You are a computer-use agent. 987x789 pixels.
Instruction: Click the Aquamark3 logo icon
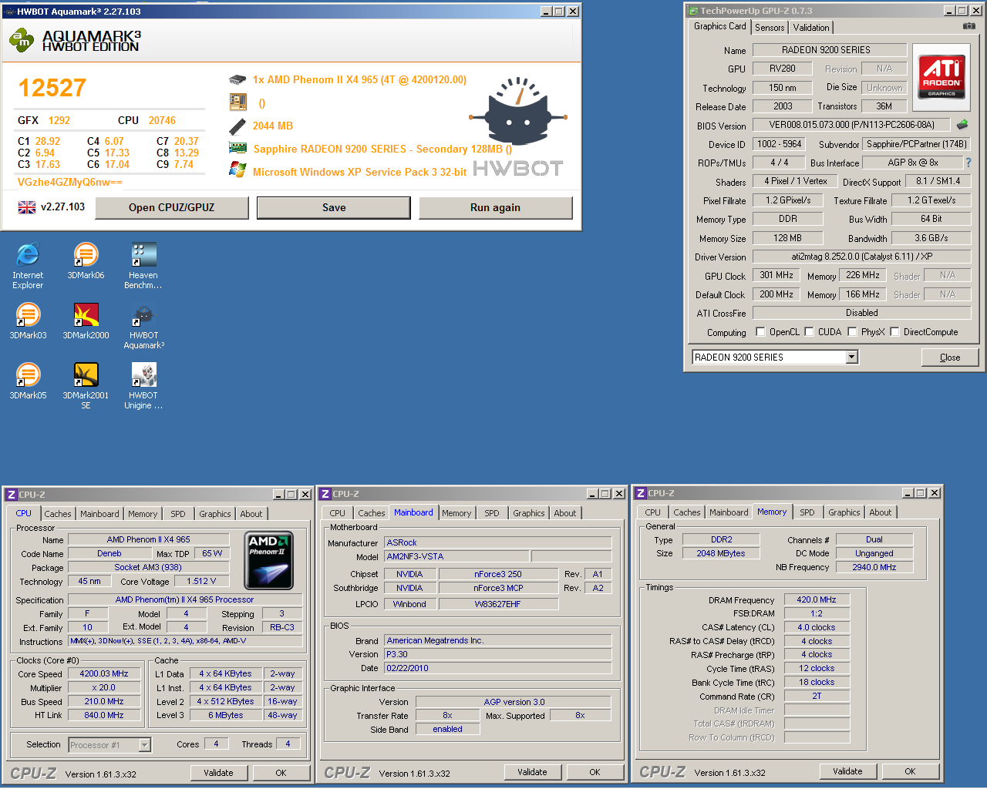[22, 40]
